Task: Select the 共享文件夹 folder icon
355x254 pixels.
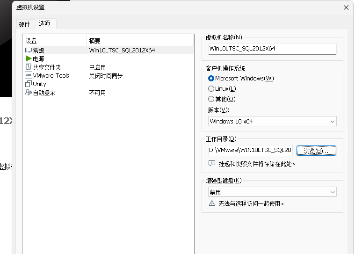Action: (x=29, y=67)
